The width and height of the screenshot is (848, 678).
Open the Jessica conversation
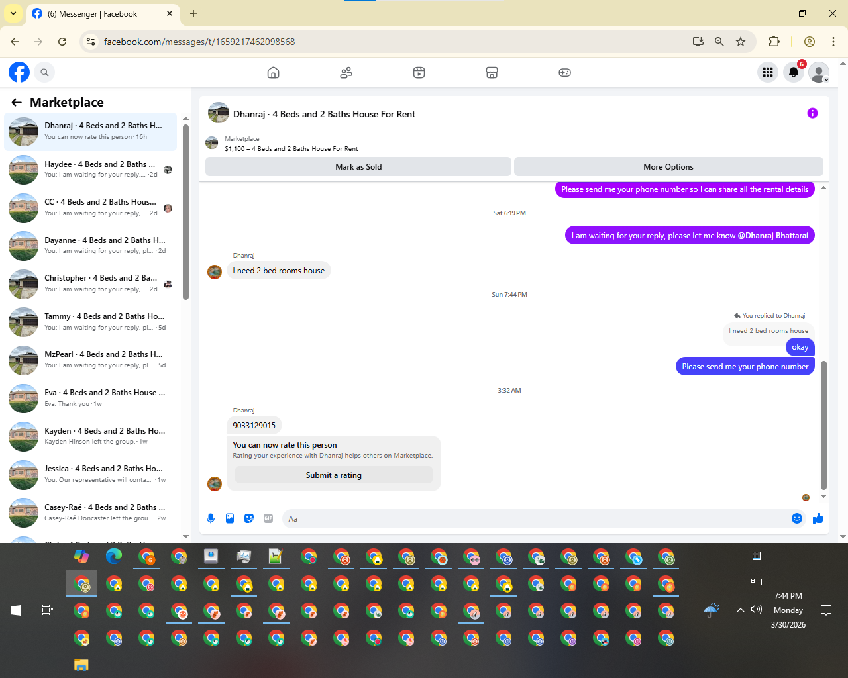pos(91,475)
